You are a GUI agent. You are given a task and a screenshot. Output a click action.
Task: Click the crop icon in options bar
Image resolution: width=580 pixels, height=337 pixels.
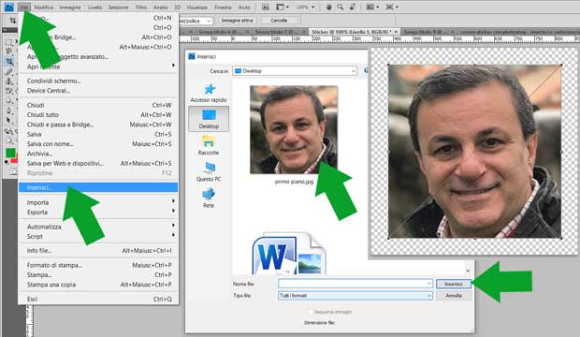pos(13,21)
